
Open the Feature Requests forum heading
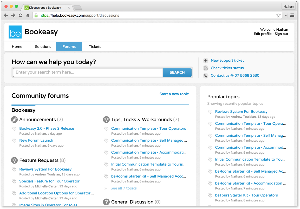(39, 160)
